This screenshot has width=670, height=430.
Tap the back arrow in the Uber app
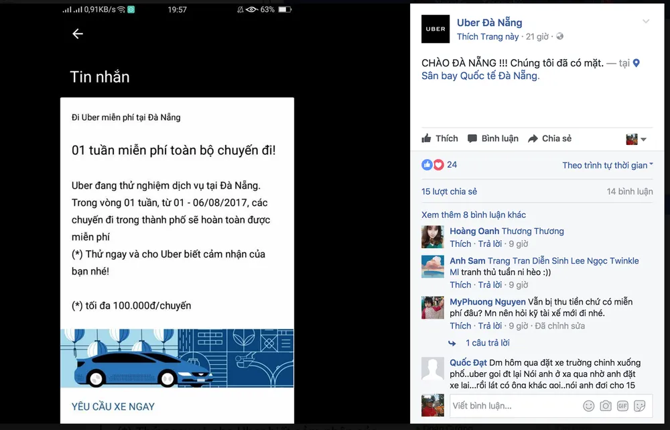pos(78,34)
